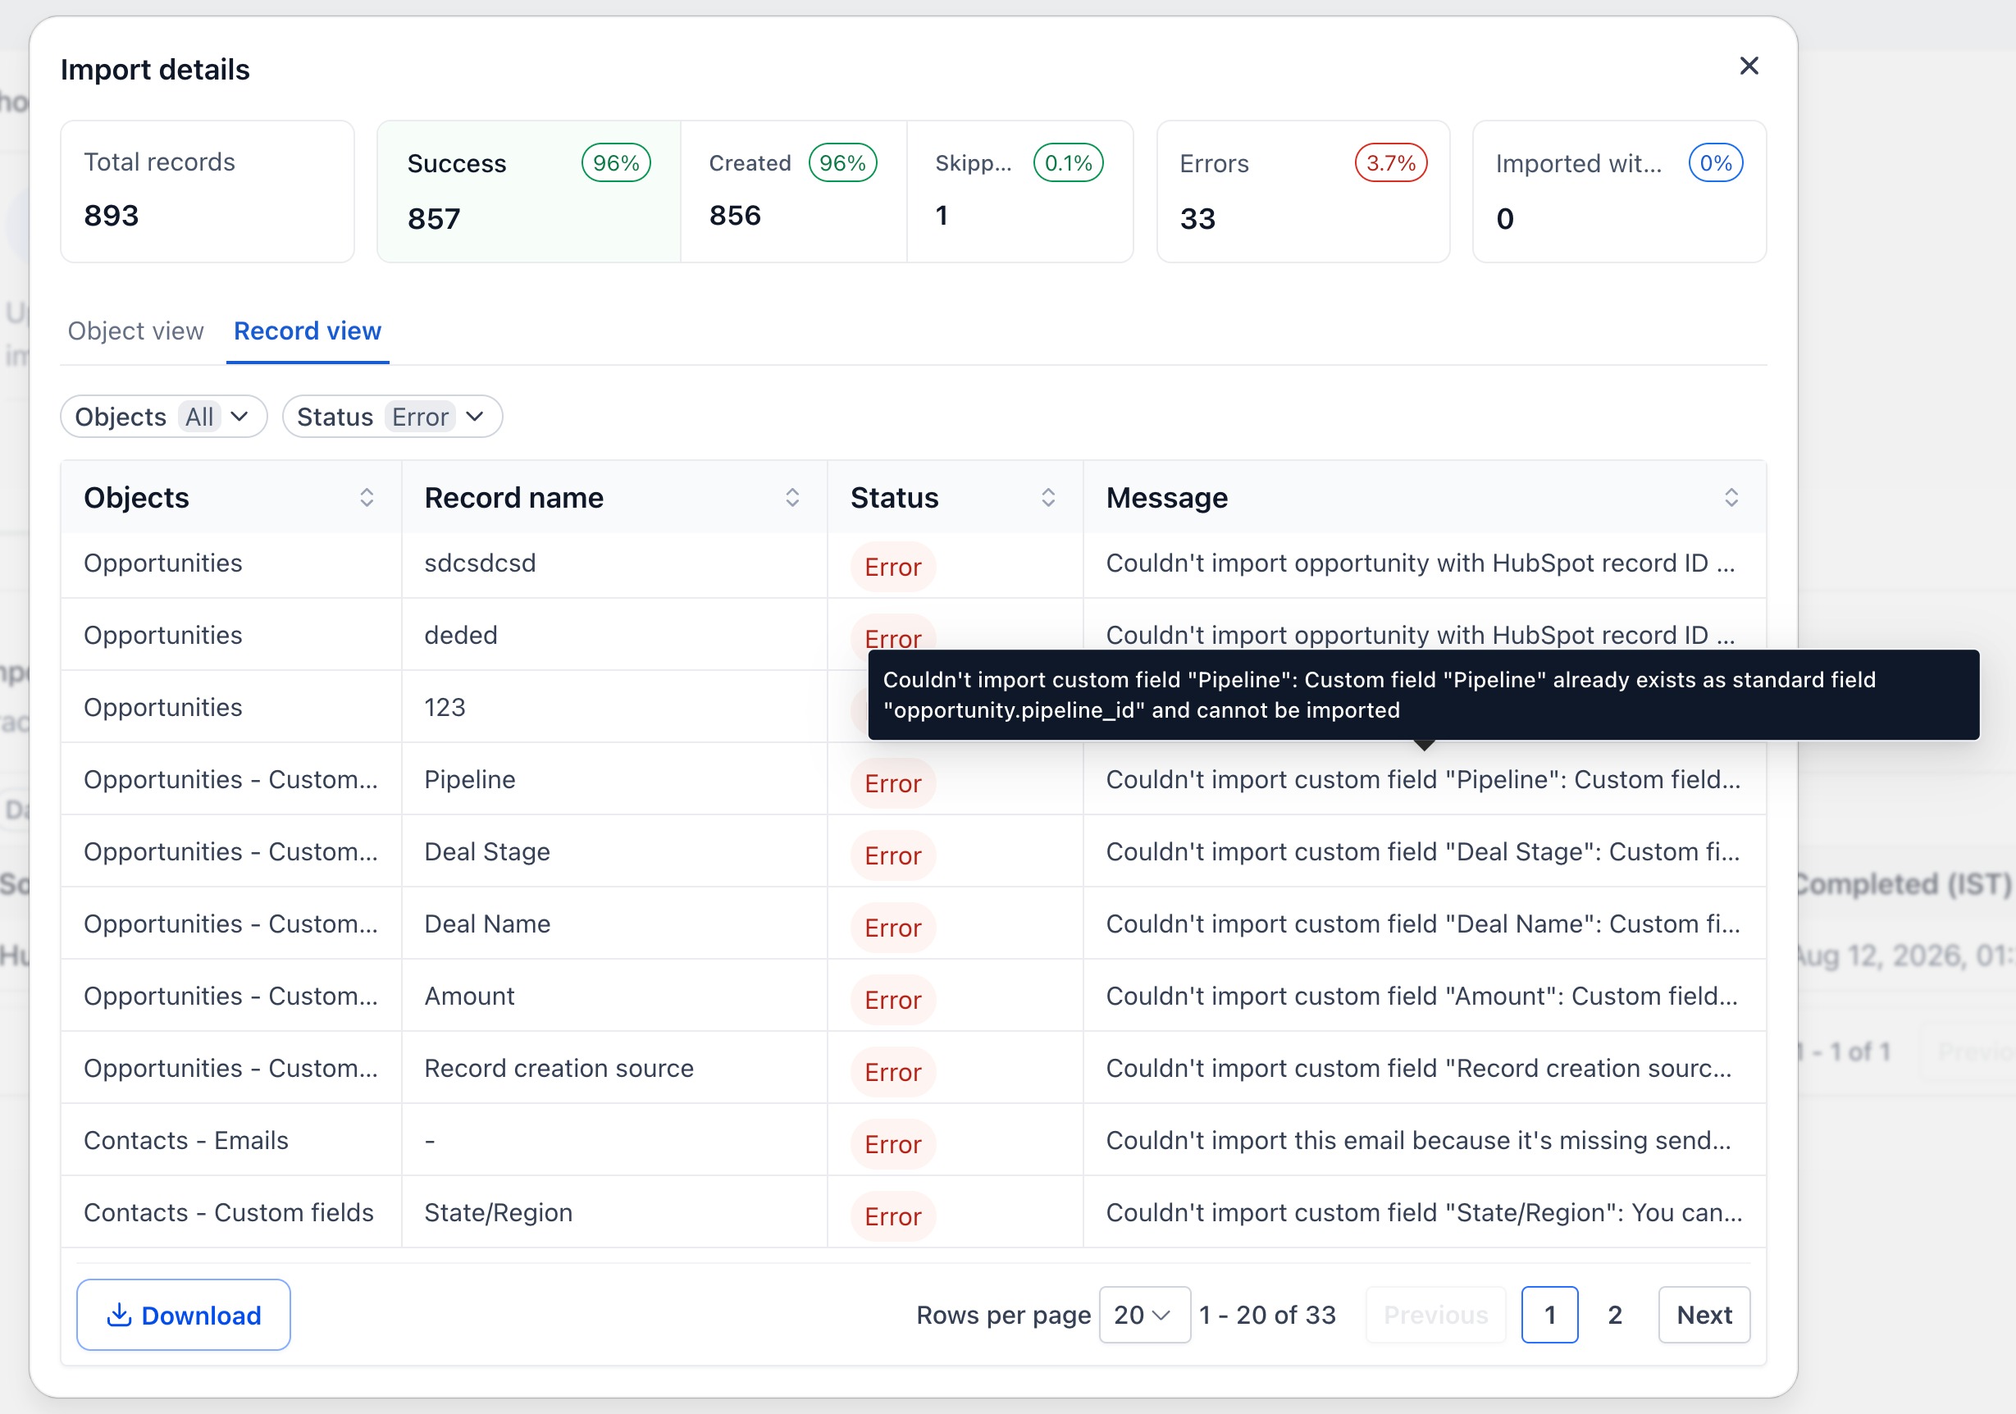Click the Created 856 summary card
This screenshot has height=1414, width=2016.
793,191
